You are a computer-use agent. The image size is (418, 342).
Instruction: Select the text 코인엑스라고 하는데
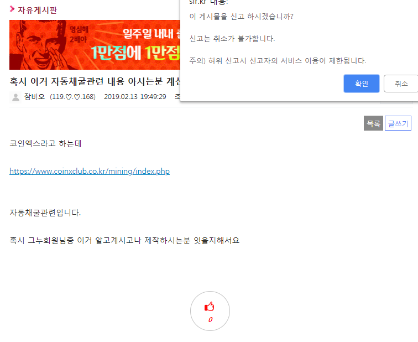pos(45,143)
